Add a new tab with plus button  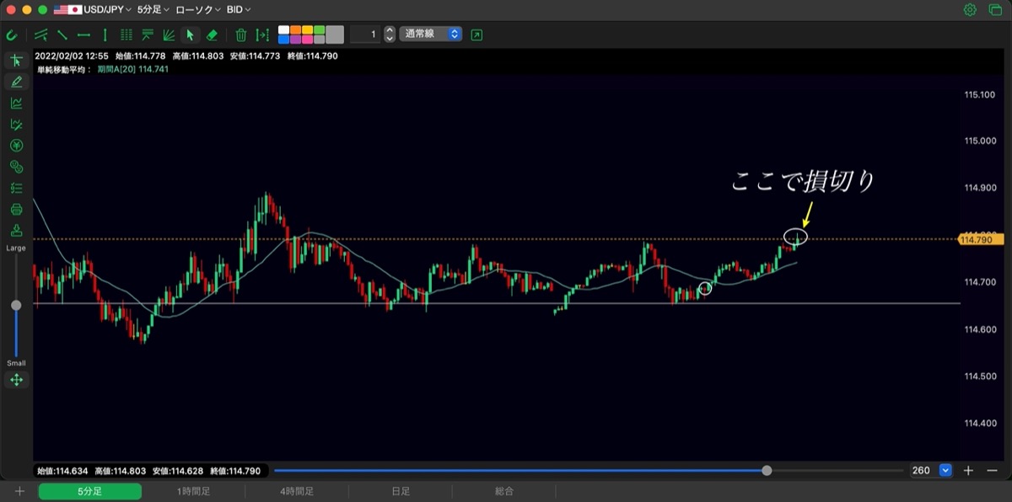19,491
